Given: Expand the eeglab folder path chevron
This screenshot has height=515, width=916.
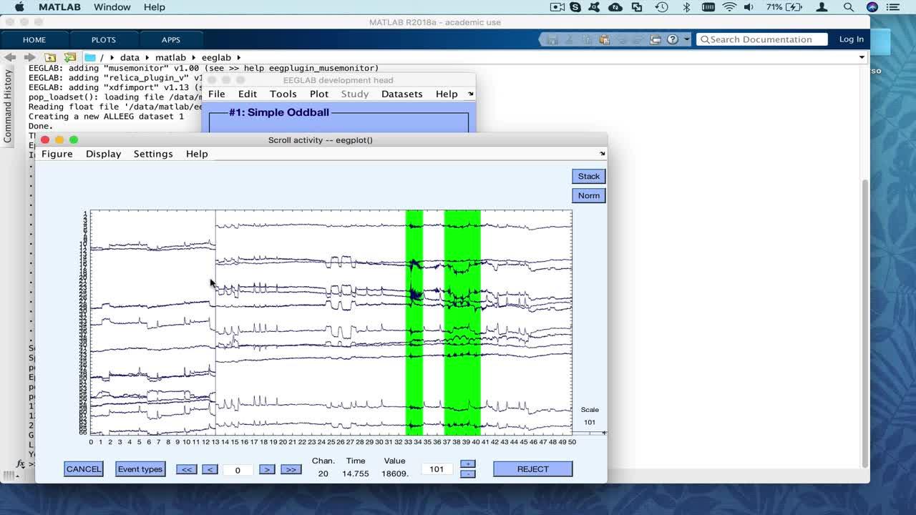Looking at the screenshot, I should [238, 57].
